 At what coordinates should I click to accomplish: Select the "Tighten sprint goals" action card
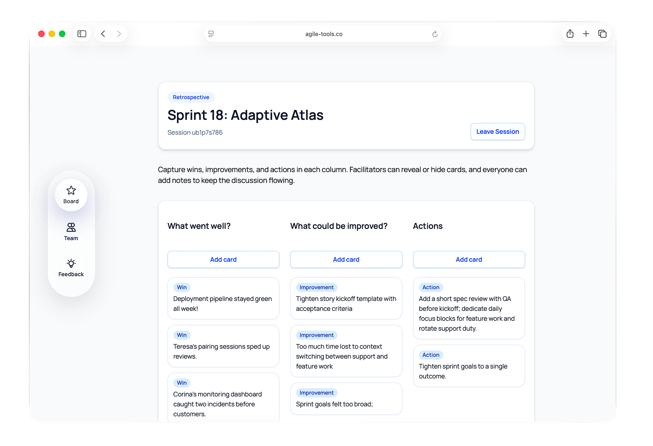pyautogui.click(x=469, y=366)
